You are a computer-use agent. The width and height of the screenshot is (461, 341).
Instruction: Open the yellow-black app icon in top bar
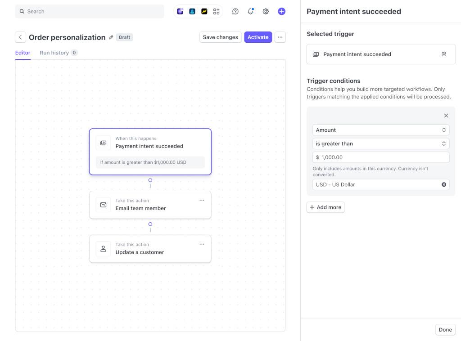point(204,11)
